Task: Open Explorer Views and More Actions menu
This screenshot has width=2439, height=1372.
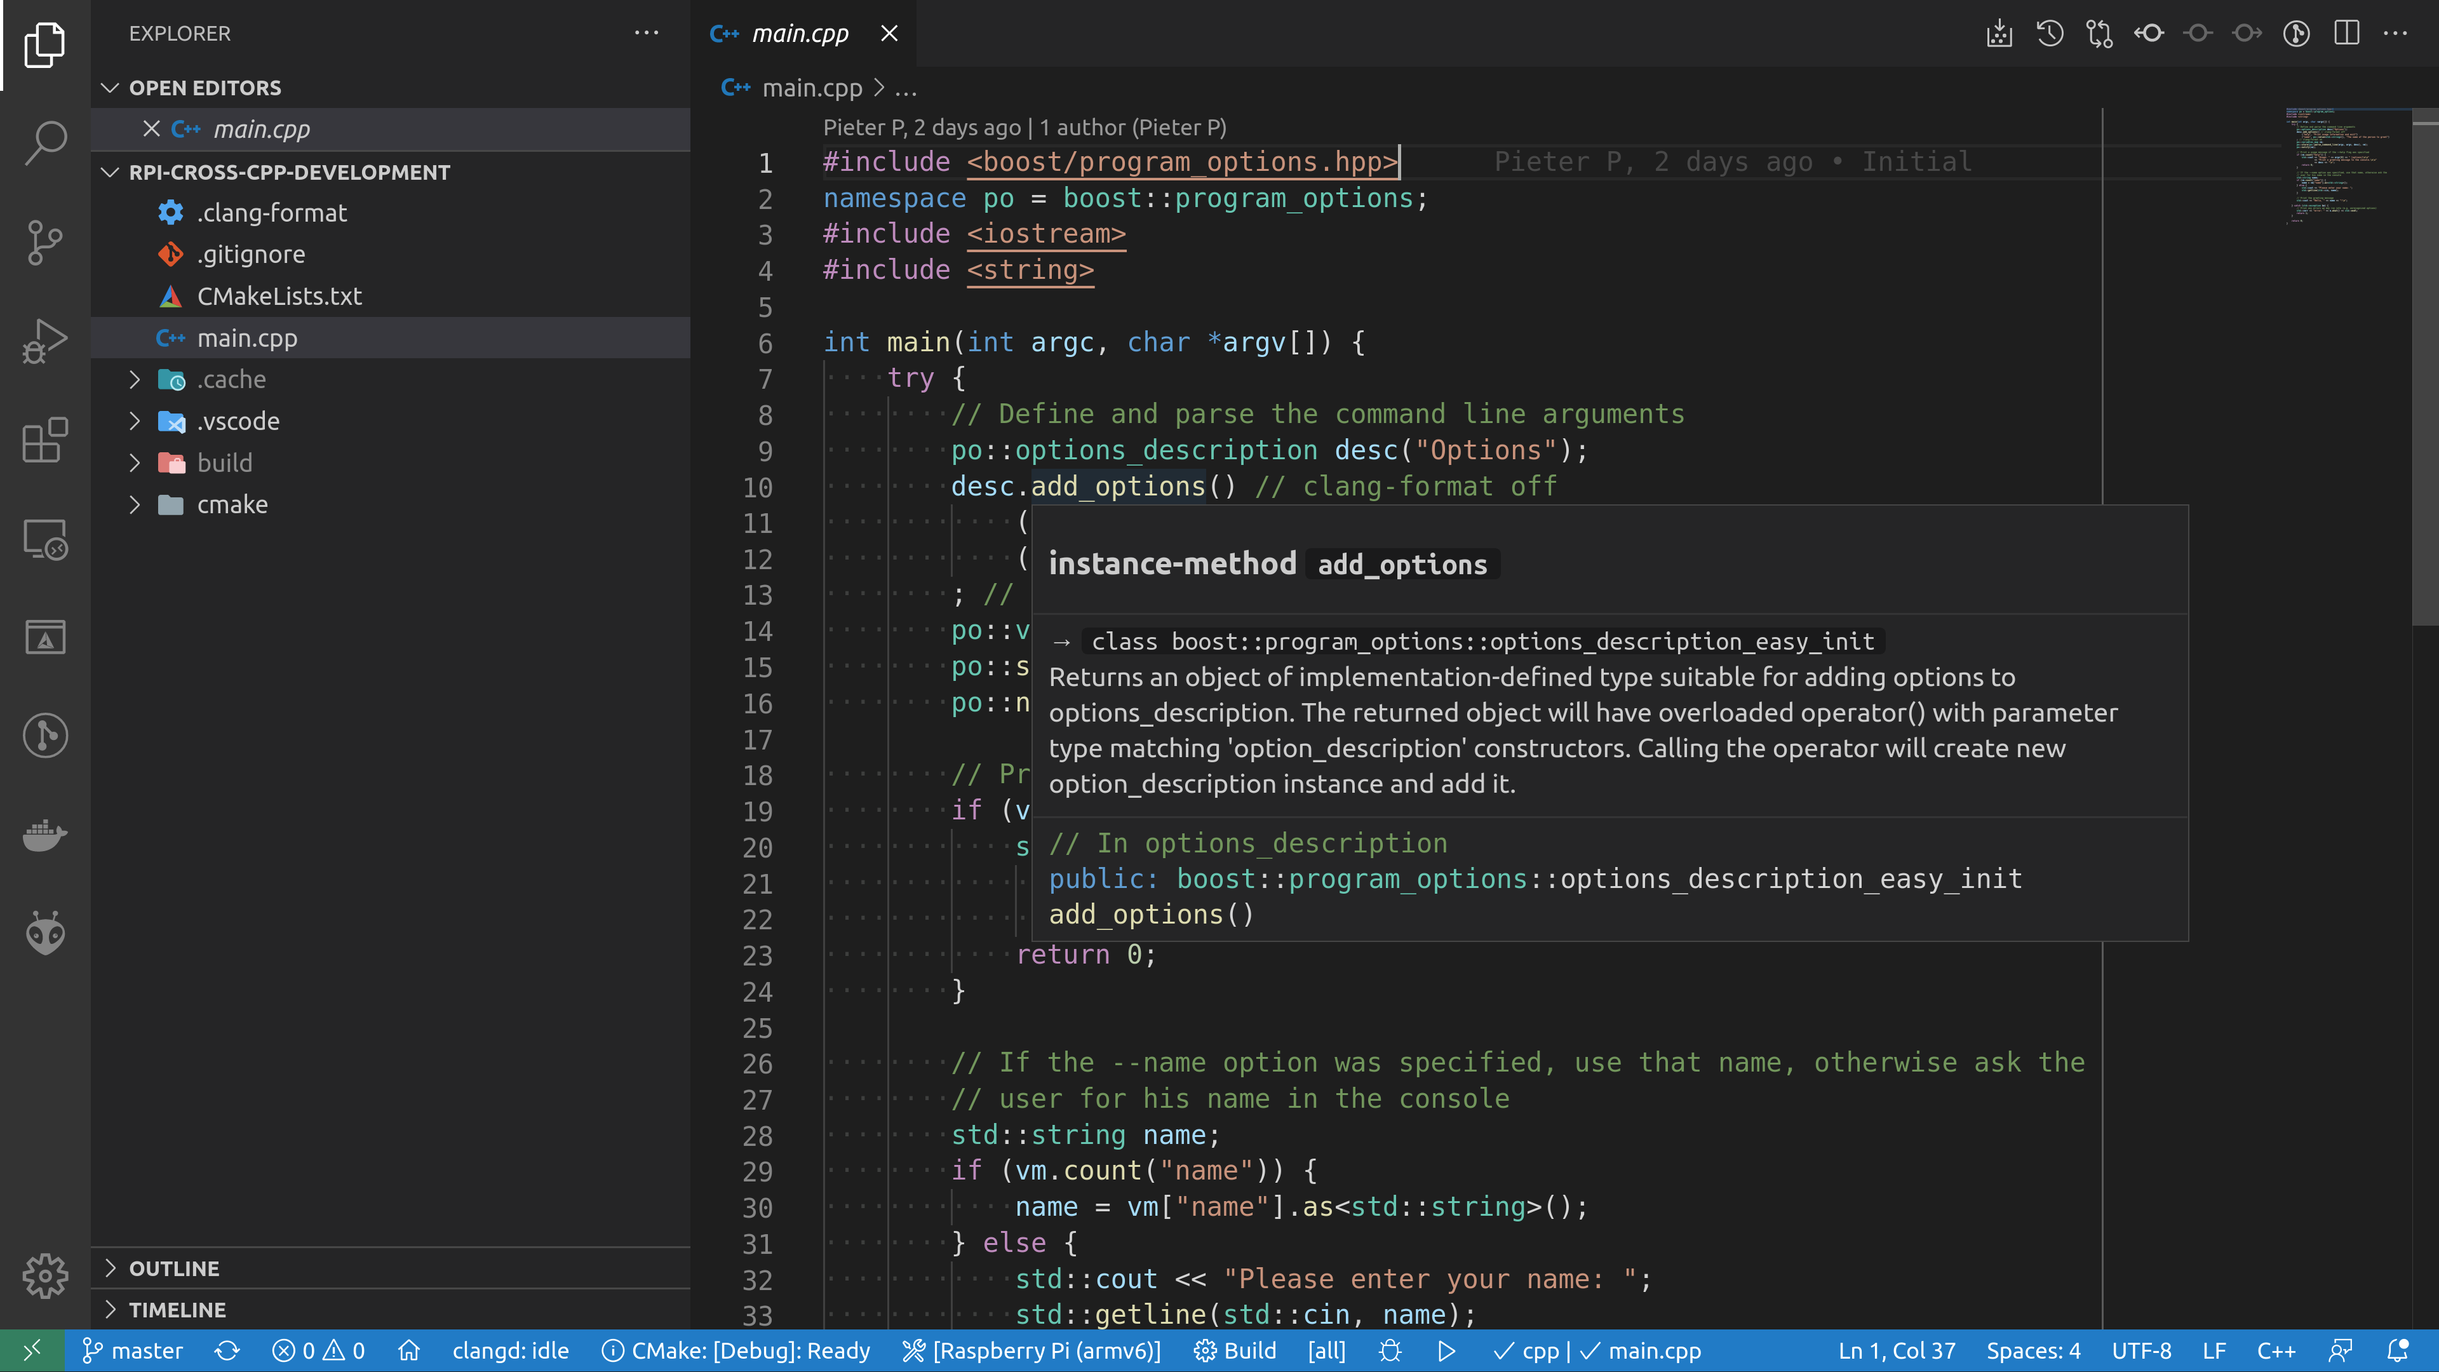Action: 647,33
